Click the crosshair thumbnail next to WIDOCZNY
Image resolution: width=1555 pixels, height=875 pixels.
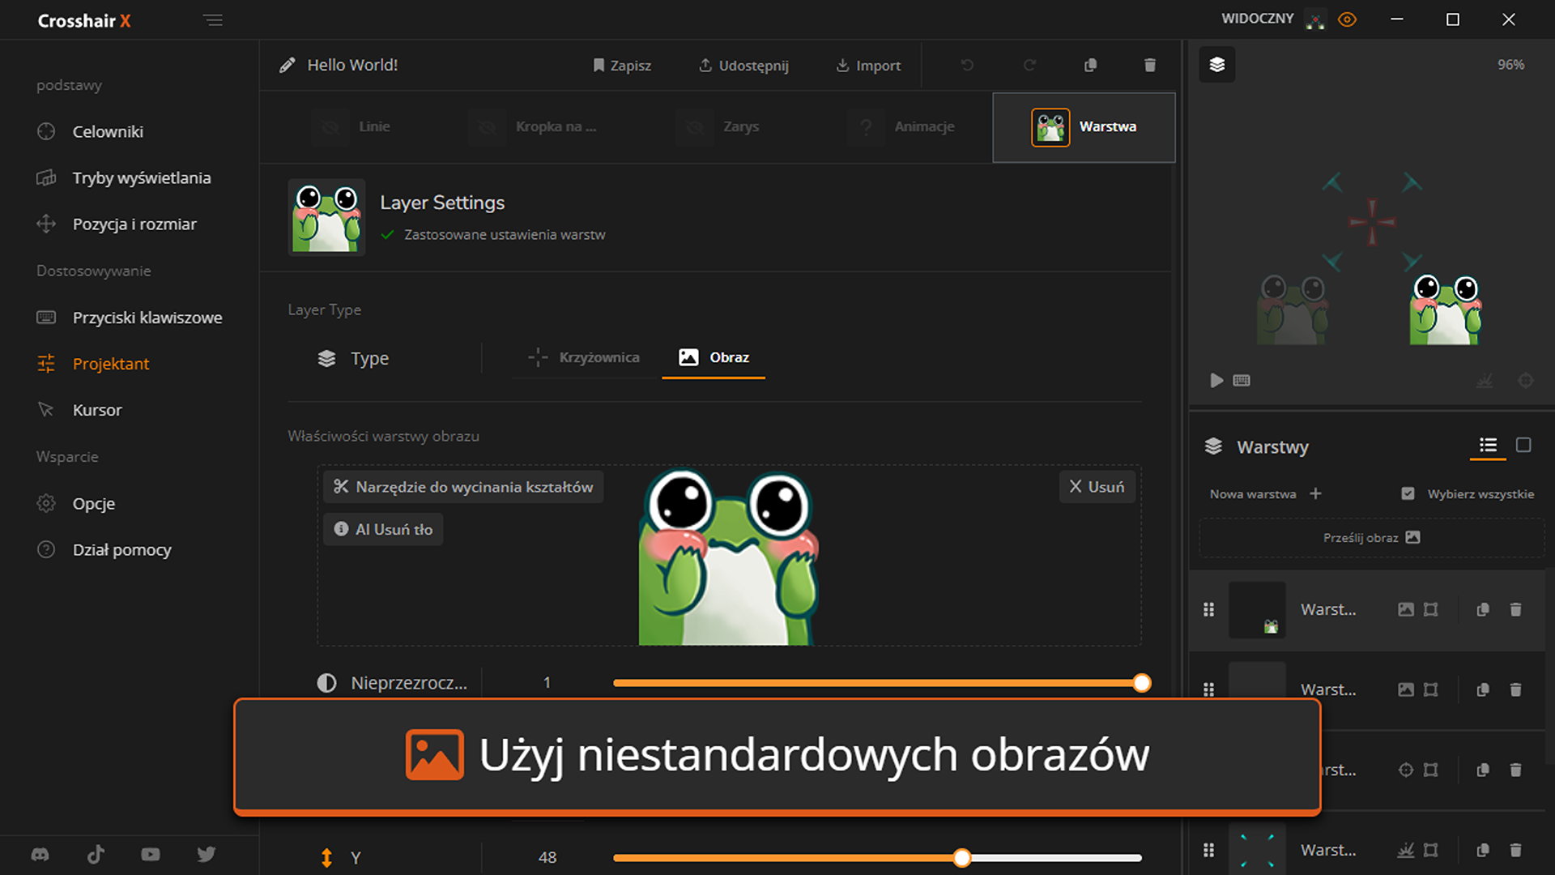(1316, 19)
